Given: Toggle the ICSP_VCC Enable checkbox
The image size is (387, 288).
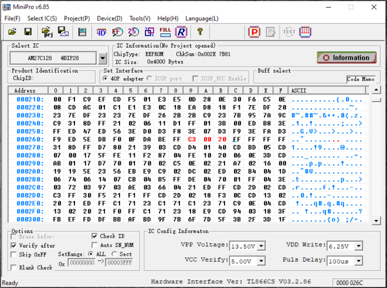Looking at the screenshot, I should 195,79.
